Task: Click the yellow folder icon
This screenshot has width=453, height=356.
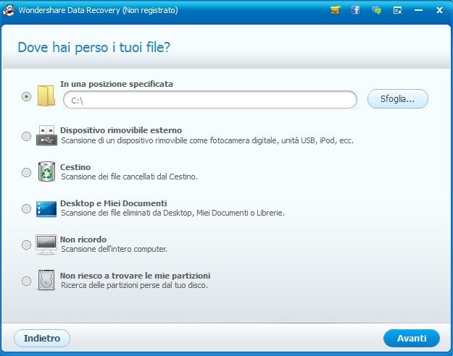Action: [46, 96]
